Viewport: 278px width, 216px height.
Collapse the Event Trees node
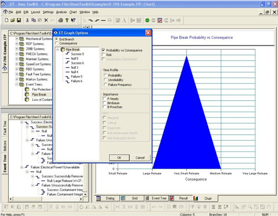click(x=17, y=84)
